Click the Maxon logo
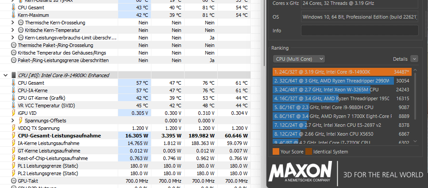This screenshot has height=188, width=428. (300, 172)
